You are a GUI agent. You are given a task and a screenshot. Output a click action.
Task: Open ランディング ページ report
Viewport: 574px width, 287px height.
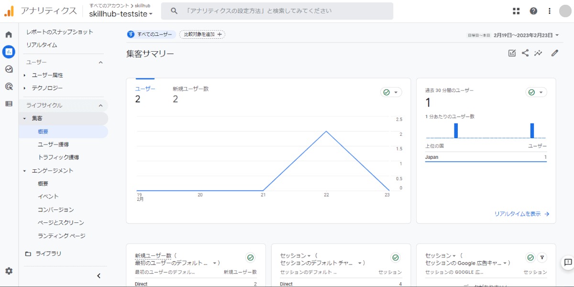[x=61, y=236]
